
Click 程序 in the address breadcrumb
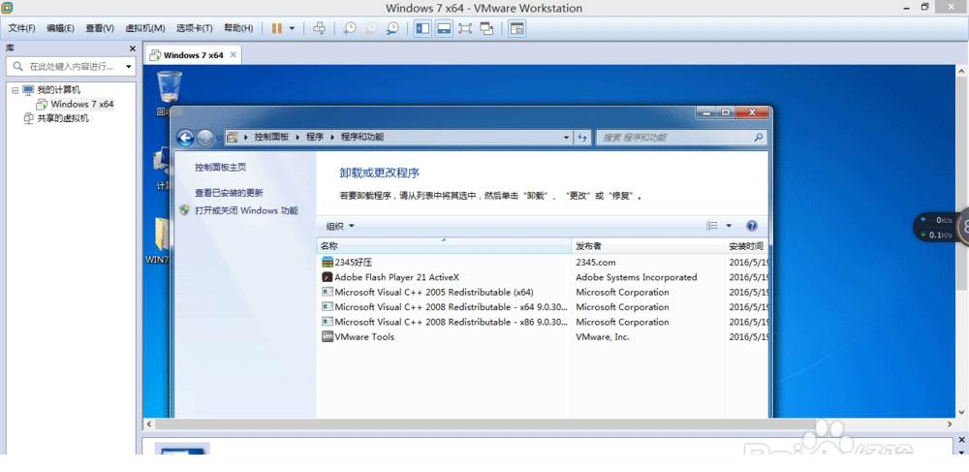pos(315,138)
